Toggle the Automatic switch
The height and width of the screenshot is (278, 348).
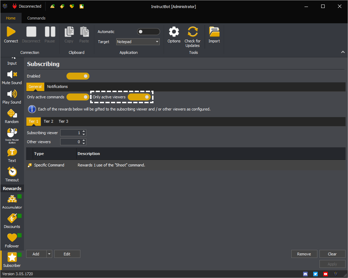point(149,32)
